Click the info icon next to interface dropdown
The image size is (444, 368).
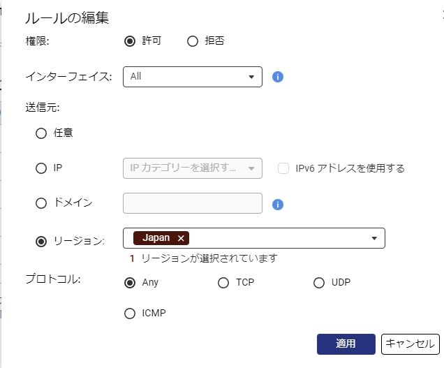point(277,77)
